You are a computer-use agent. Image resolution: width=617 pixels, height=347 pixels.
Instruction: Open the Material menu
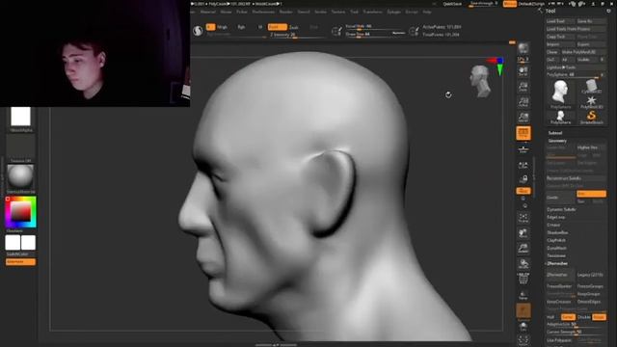(208, 13)
